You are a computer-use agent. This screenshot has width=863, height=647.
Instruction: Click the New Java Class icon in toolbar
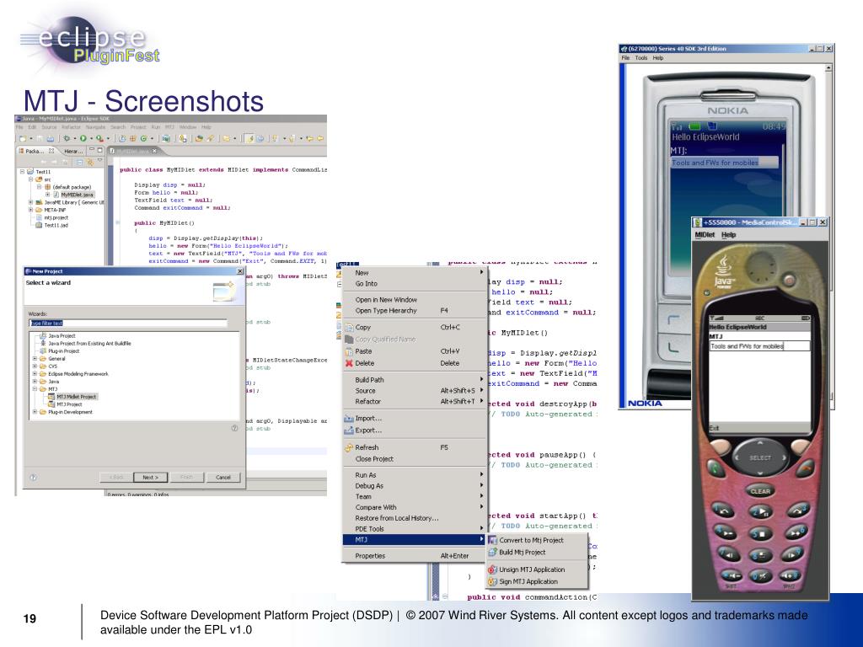point(143,139)
